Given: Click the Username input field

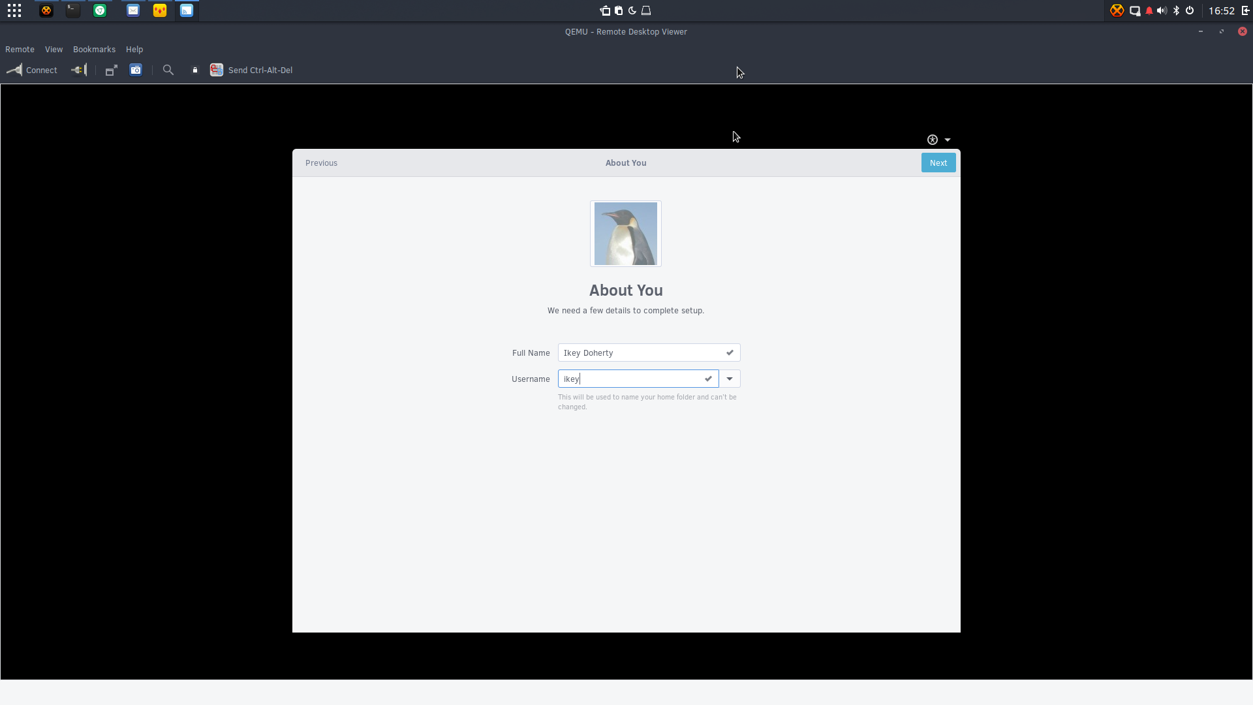Looking at the screenshot, I should click(x=638, y=379).
